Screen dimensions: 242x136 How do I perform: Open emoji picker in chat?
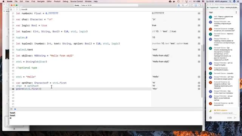[x=211, y=117]
